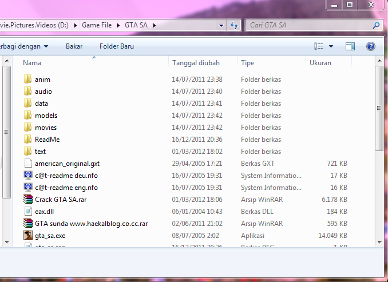Click the file list vertical scrollbar thumb
The height and width of the screenshot is (282, 388).
[x=379, y=108]
